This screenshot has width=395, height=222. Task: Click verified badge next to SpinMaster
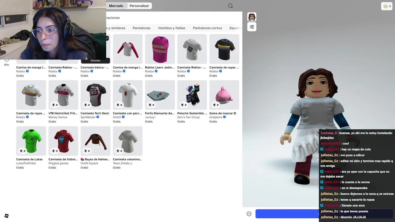click(x=97, y=117)
